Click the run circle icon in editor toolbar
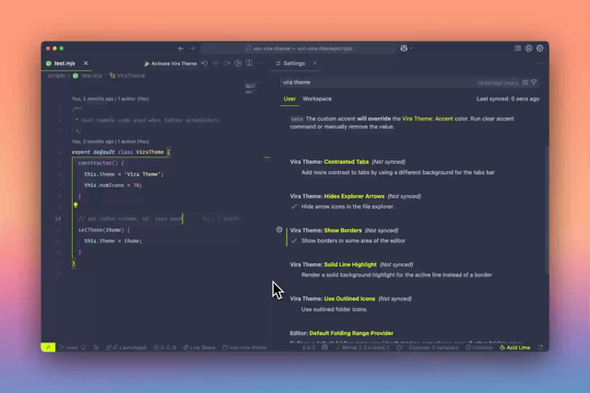Screen dimensions: 590x393 point(238,64)
